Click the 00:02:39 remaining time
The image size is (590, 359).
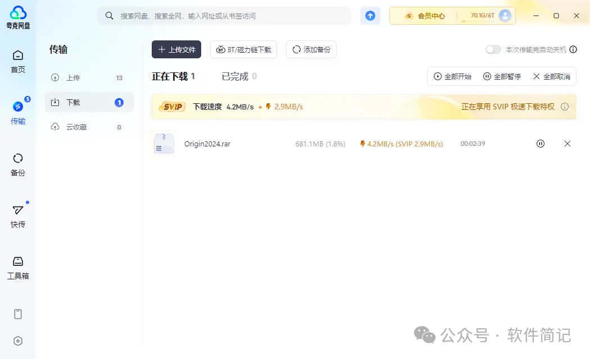[x=473, y=144]
